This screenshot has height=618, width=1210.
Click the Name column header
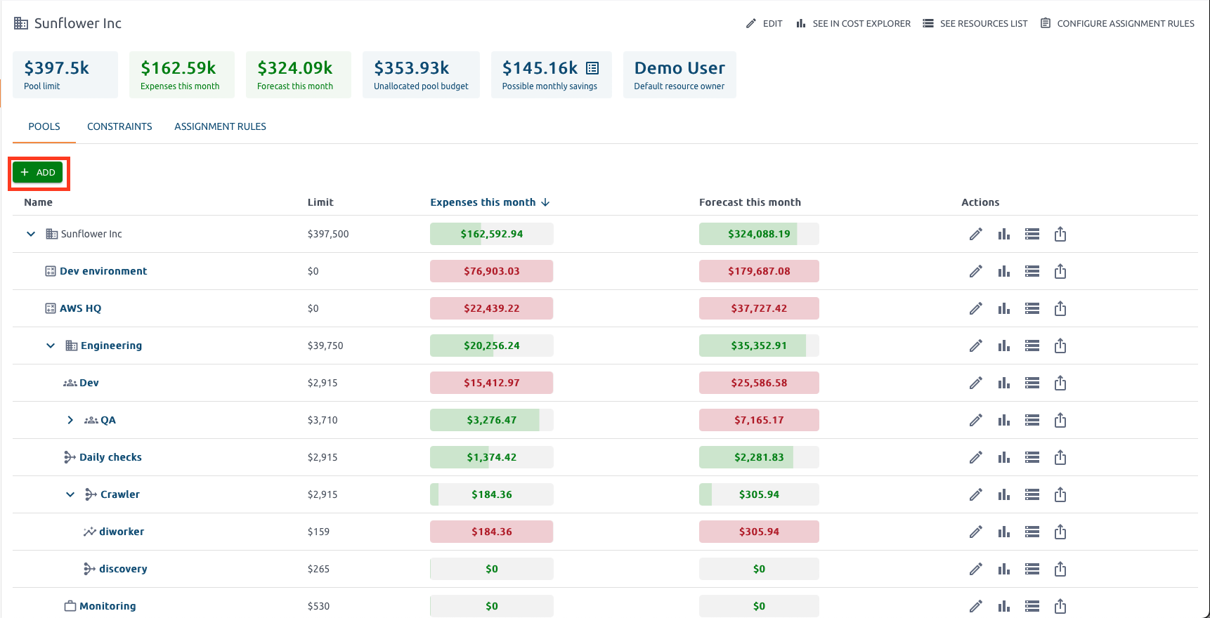pyautogui.click(x=38, y=202)
